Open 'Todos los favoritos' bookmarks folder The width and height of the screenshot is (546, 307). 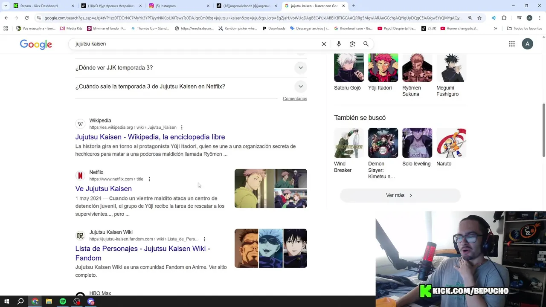tap(524, 29)
